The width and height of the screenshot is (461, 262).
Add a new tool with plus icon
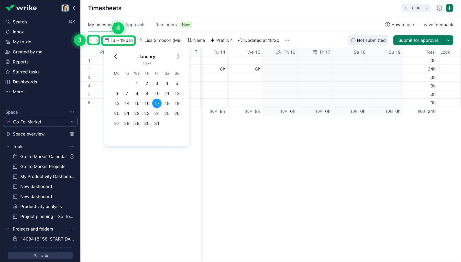click(72, 146)
